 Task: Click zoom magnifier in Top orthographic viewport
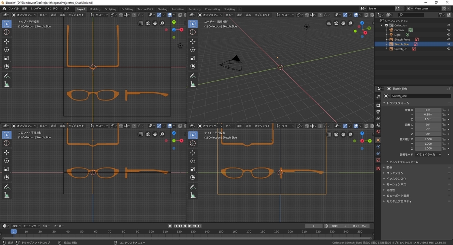[x=162, y=23]
